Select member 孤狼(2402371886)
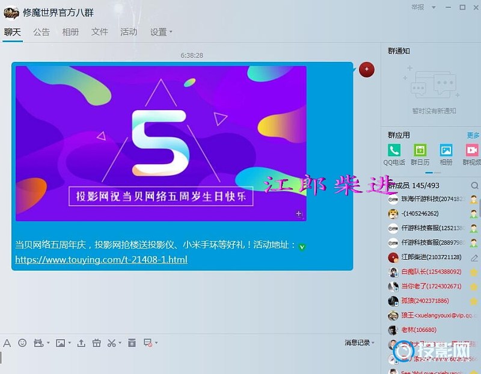This screenshot has width=481, height=374. point(432,301)
